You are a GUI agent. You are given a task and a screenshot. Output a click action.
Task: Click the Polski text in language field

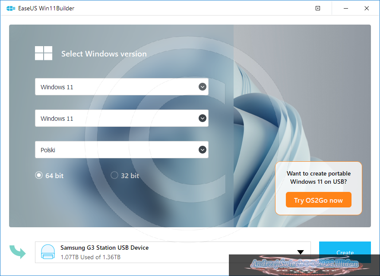pos(48,150)
